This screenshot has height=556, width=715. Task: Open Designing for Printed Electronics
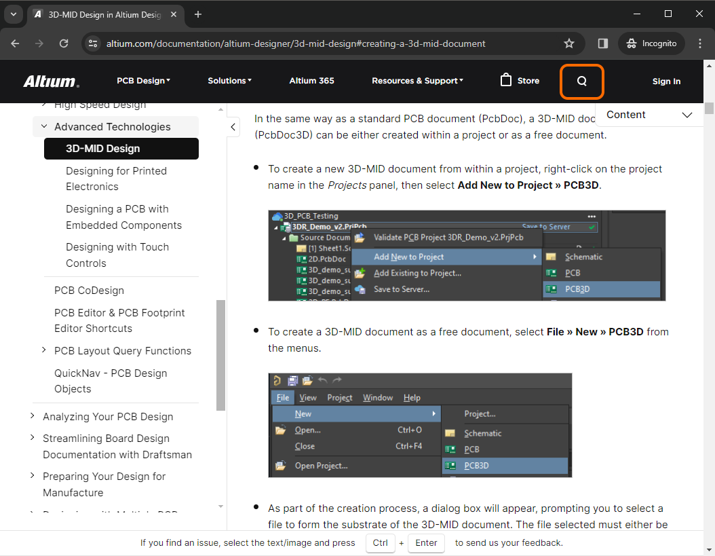tap(116, 179)
